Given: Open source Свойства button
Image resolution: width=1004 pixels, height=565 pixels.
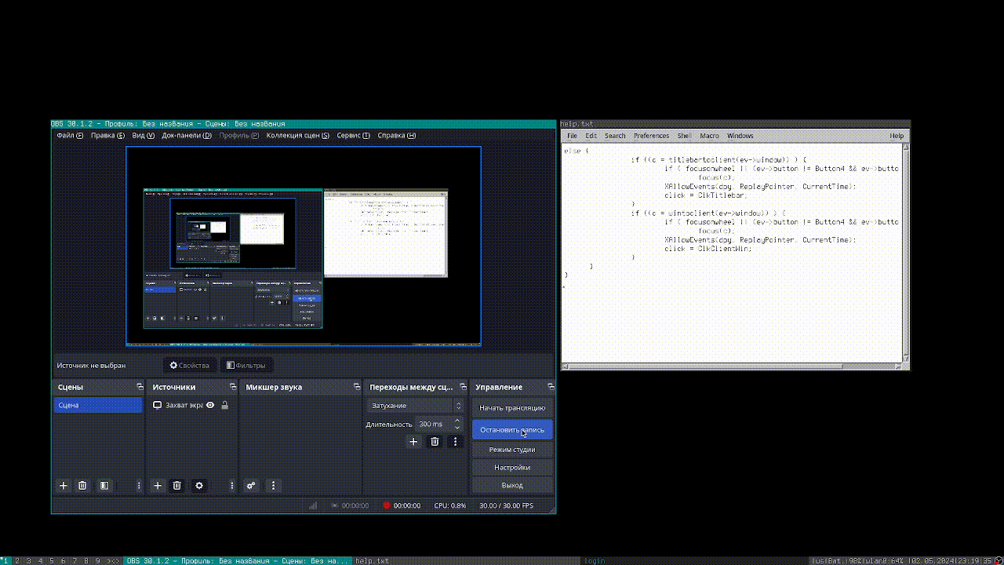Looking at the screenshot, I should click(x=190, y=365).
